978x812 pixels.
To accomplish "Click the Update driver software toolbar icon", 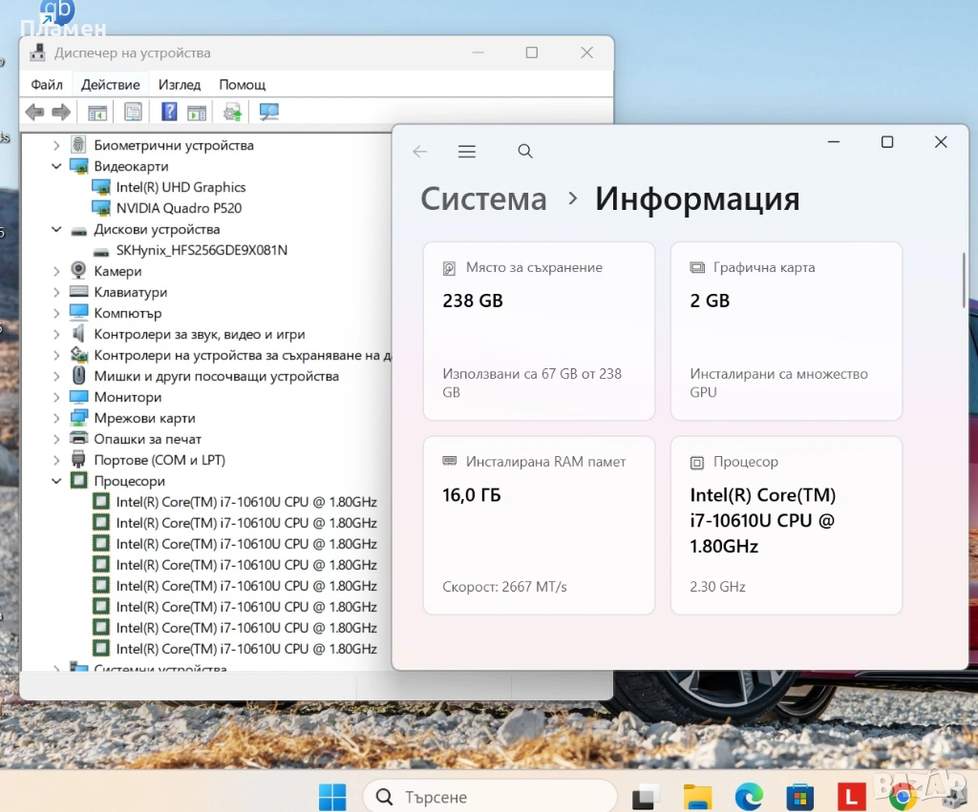I will 232,113.
